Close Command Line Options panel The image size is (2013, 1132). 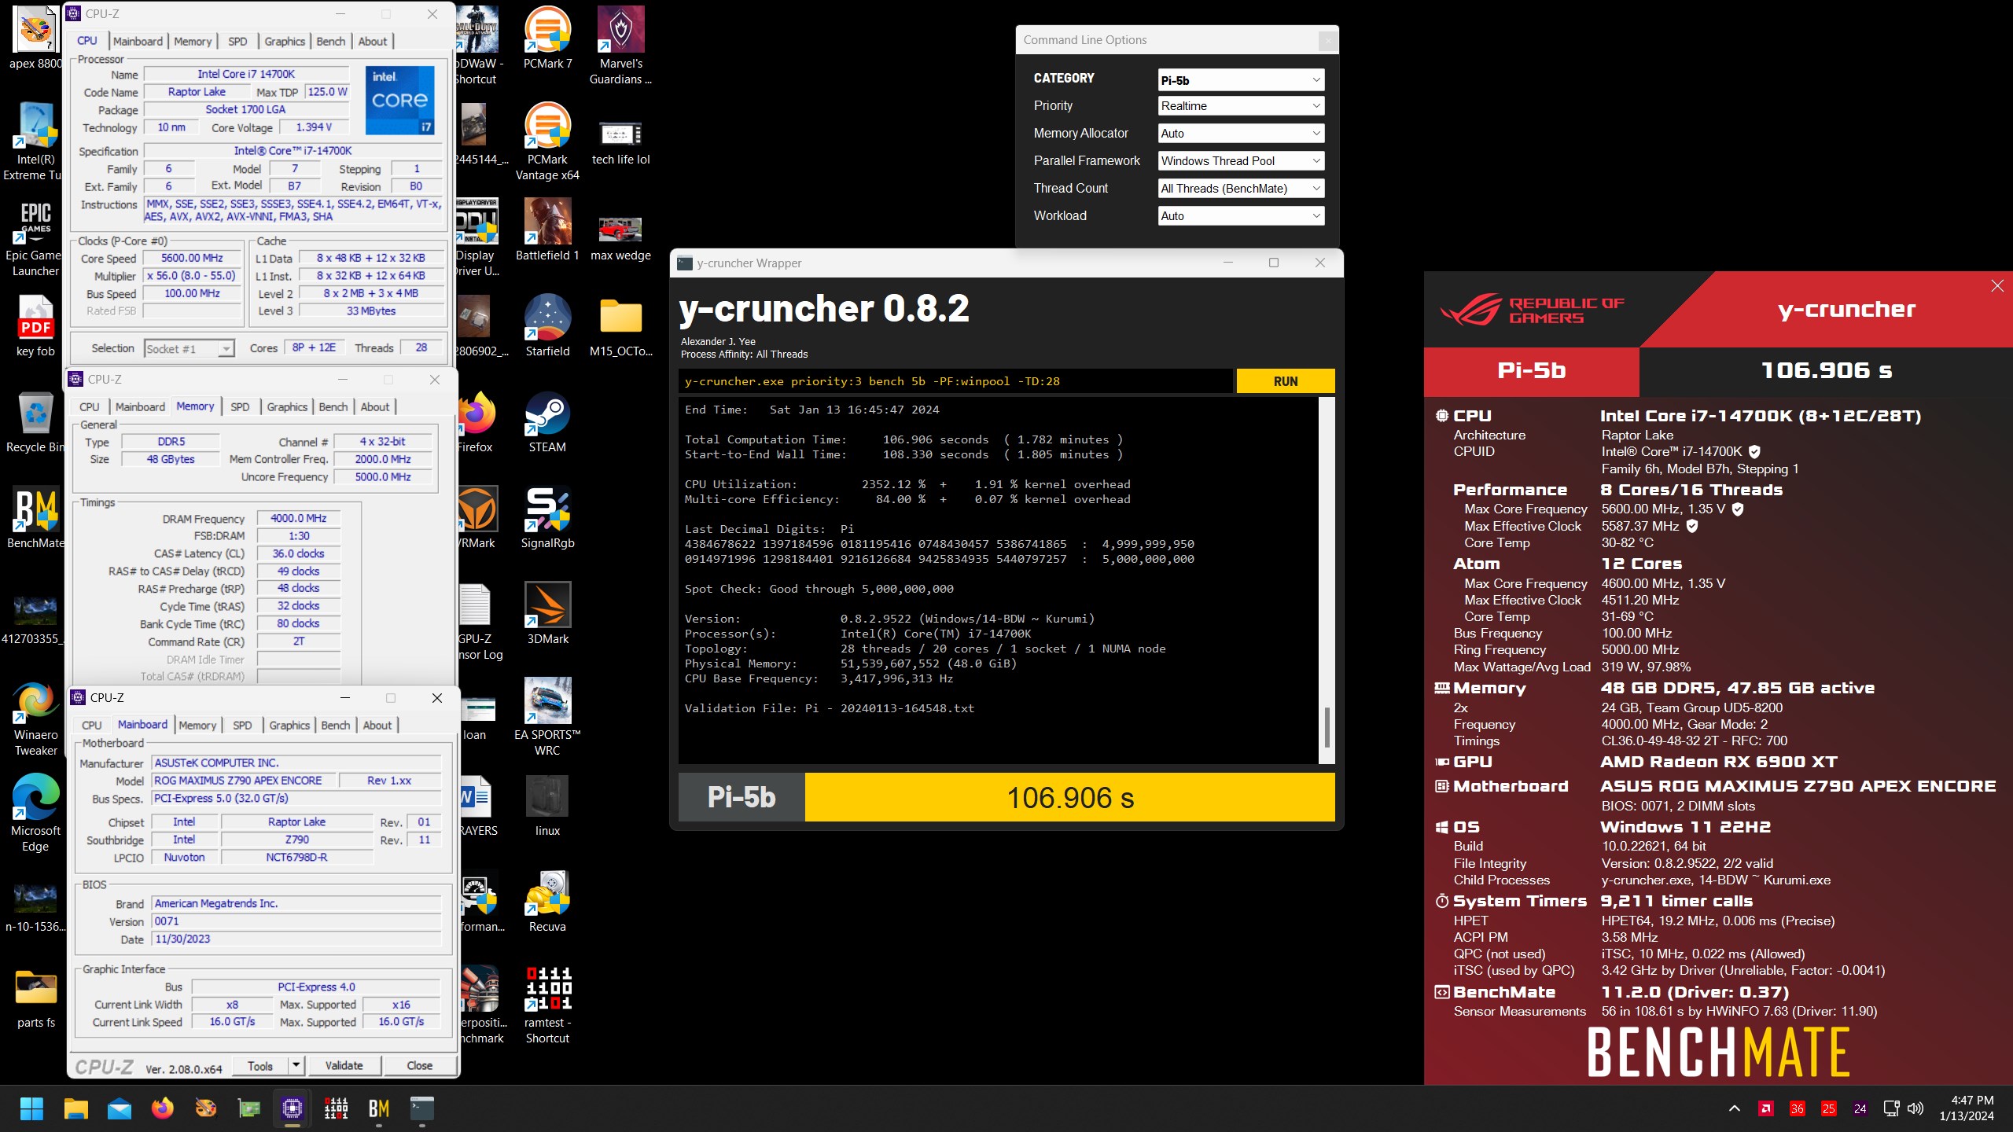click(x=1327, y=40)
